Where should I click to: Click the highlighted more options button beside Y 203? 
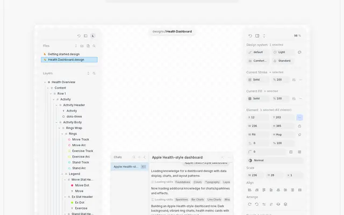click(x=299, y=117)
